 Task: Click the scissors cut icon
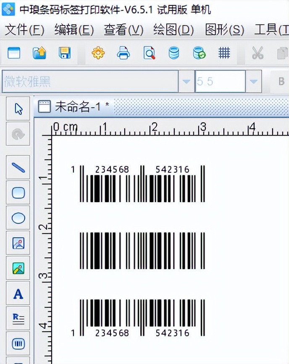[257, 53]
